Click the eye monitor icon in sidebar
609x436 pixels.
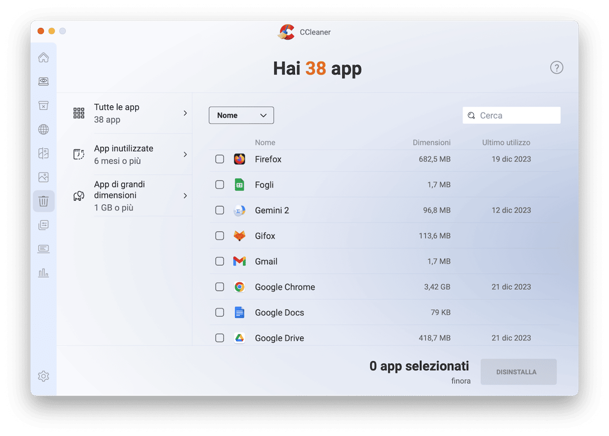44,81
